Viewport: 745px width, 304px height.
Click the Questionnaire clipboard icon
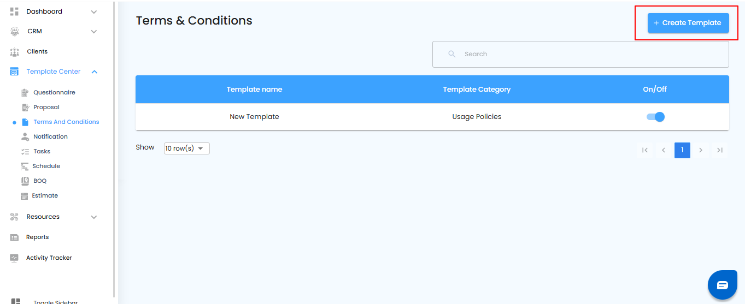(x=25, y=93)
